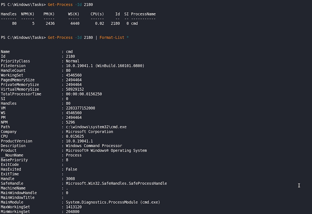Click the "WorkingSet" property label
Screen dimensions: 312x214
coord(12,75)
